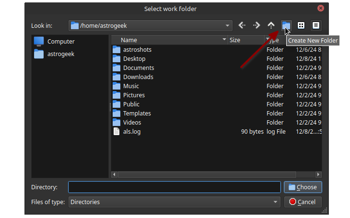Click the 90 bytes size cell

(x=252, y=132)
